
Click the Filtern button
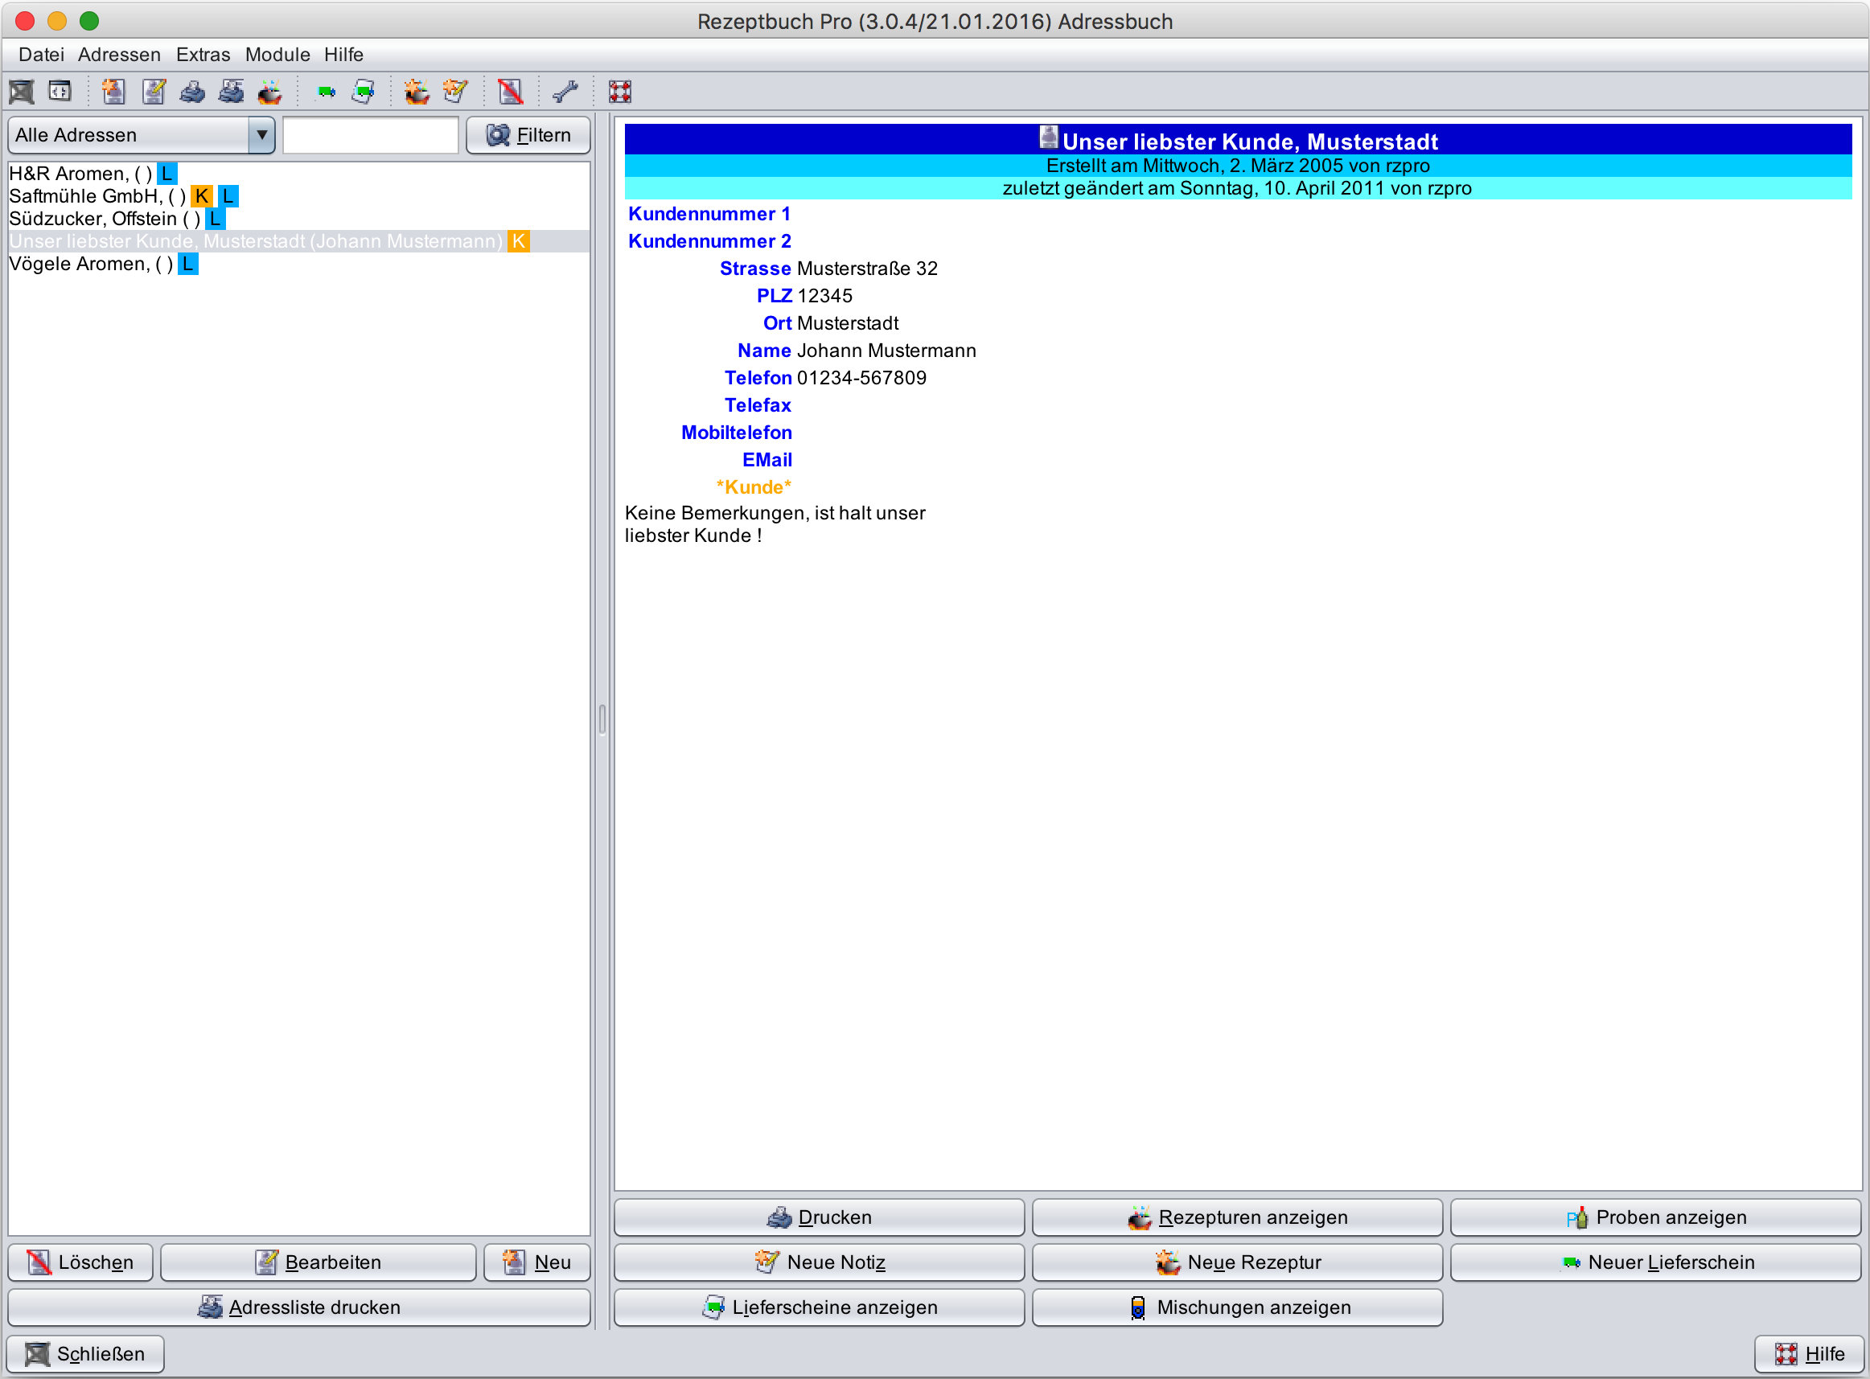click(x=528, y=134)
